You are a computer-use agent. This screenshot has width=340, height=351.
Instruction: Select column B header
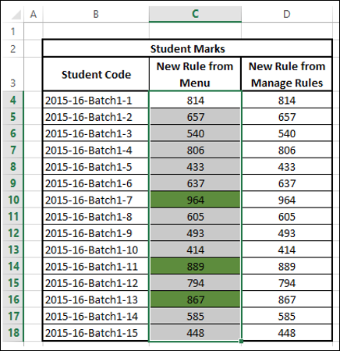pos(96,14)
